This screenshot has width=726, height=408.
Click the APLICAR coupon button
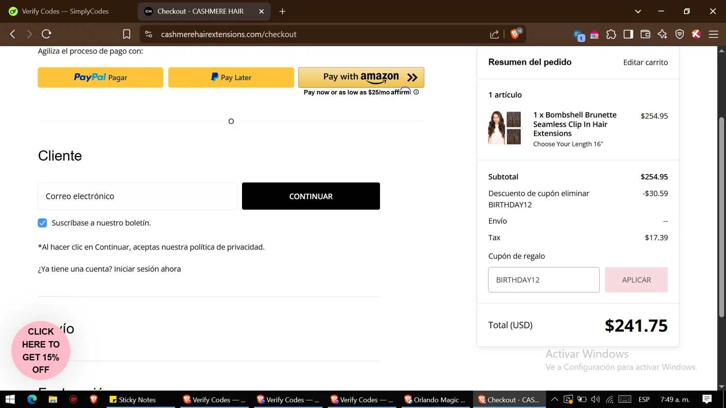636,279
